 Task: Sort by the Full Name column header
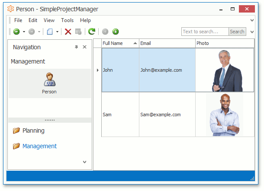tap(117, 43)
